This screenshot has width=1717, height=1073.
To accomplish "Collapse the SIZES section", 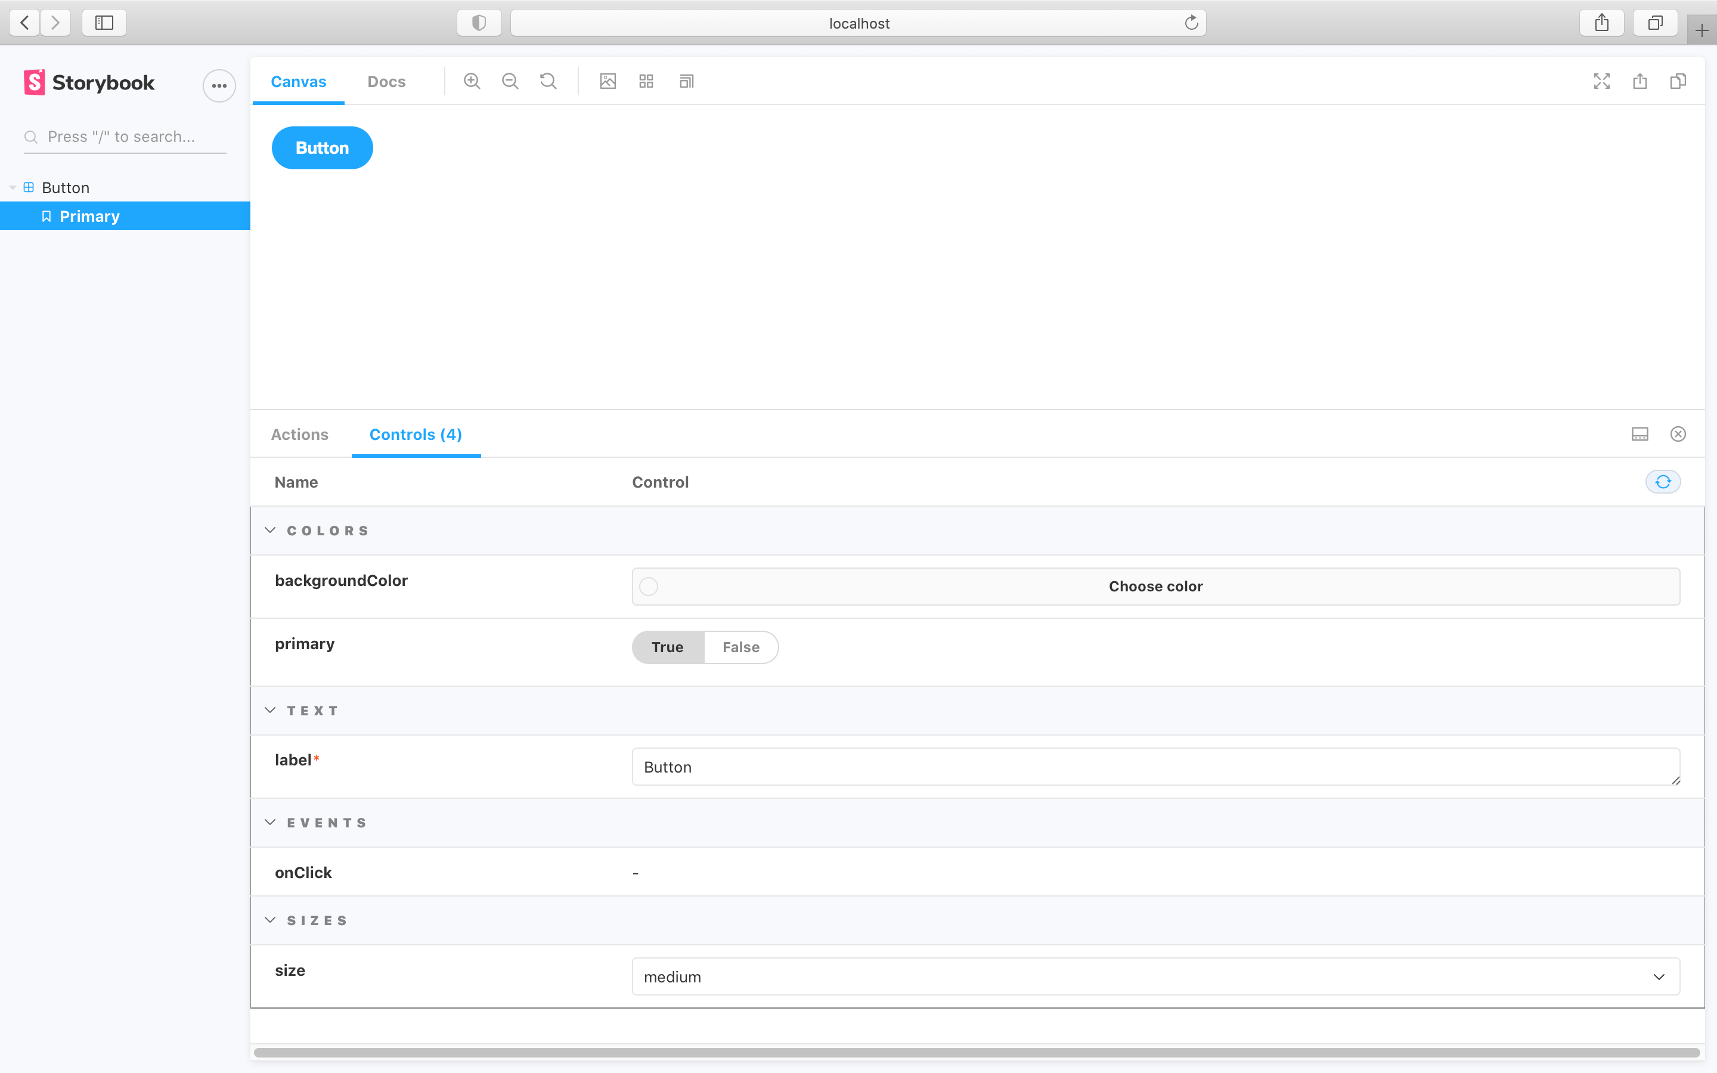I will (269, 920).
